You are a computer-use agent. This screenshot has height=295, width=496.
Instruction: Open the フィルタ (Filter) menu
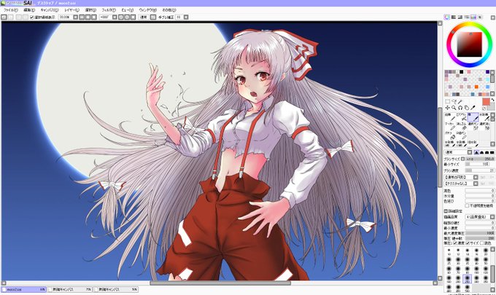point(109,10)
